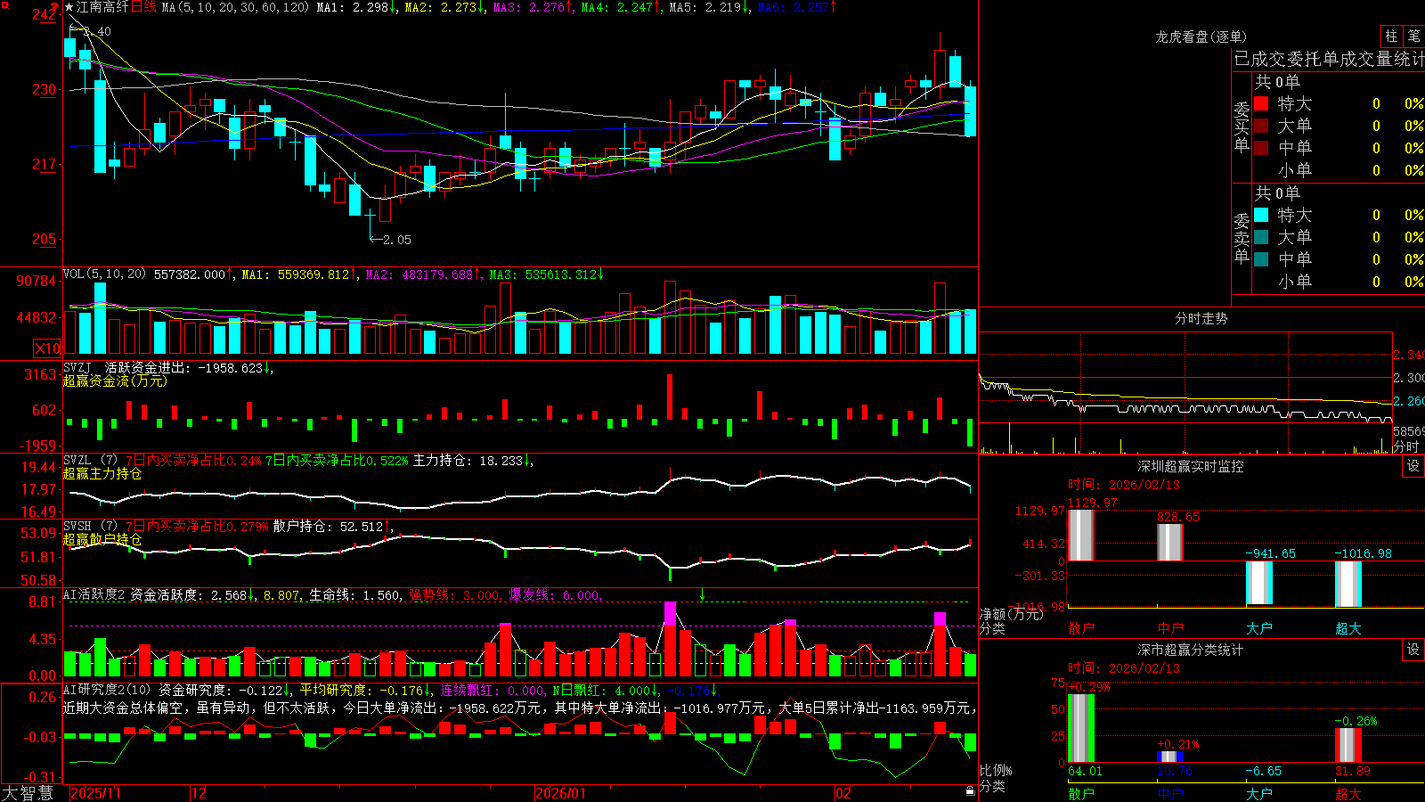Click the 1129.97 散户 bar in monitor chart
Image resolution: width=1425 pixels, height=802 pixels.
(x=1081, y=536)
